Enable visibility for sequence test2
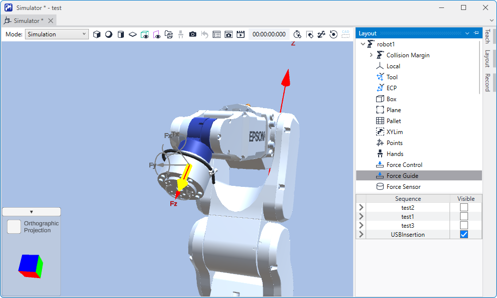The height and width of the screenshot is (298, 497). point(464,207)
